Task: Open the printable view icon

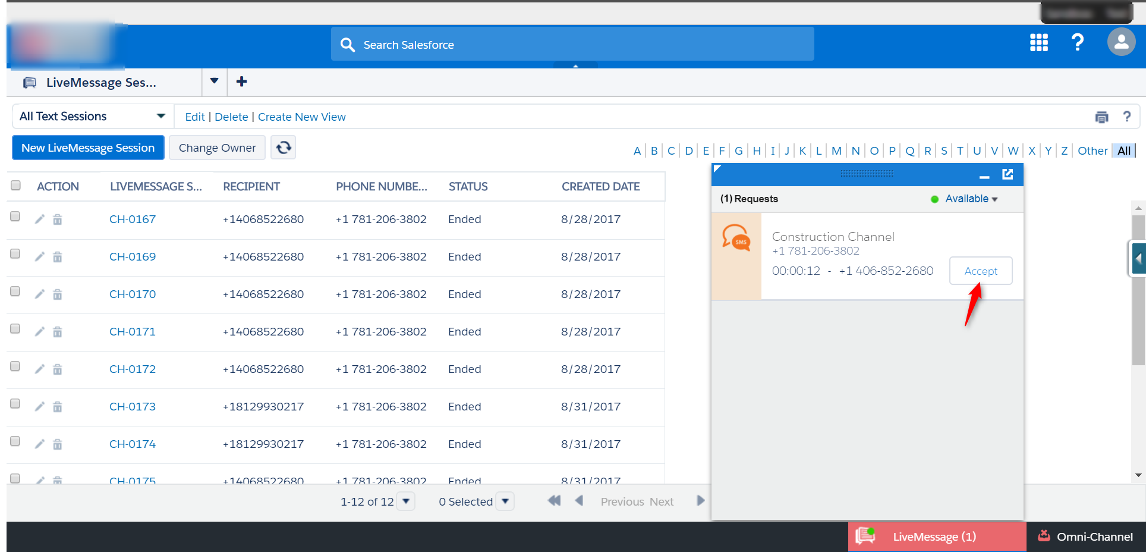Action: [x=1101, y=117]
